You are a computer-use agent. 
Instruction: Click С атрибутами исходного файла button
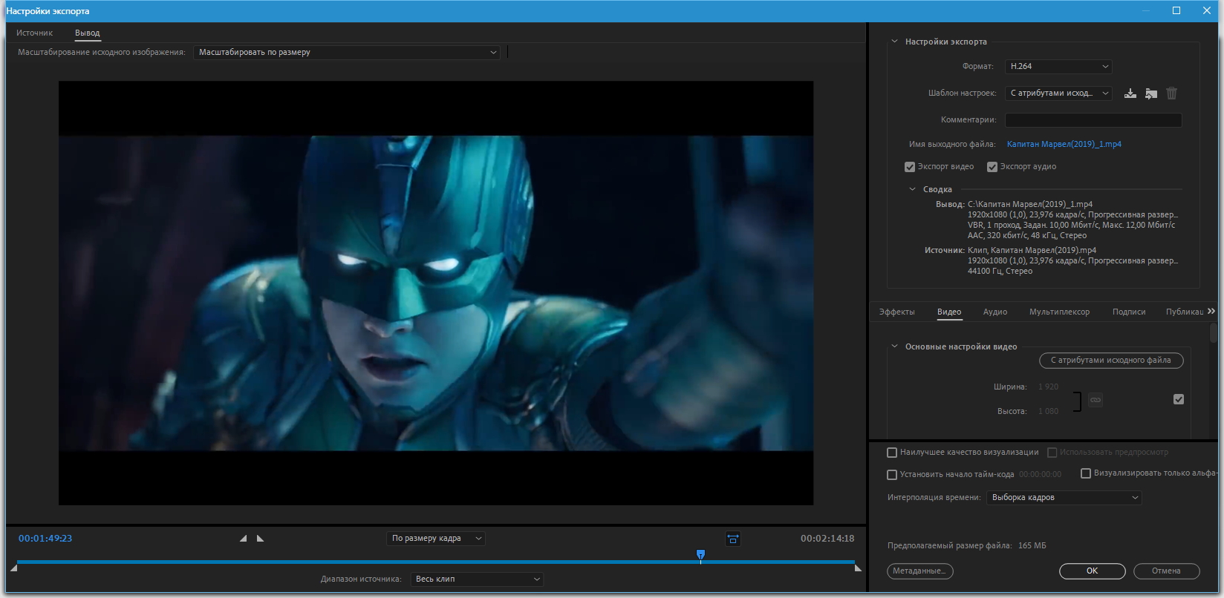pyautogui.click(x=1111, y=361)
